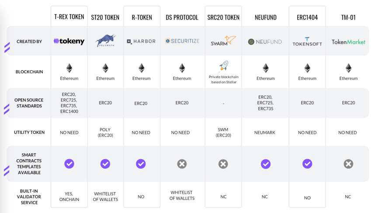Click the NEUMARK utility token cell
This screenshot has height=213, width=375.
[265, 133]
